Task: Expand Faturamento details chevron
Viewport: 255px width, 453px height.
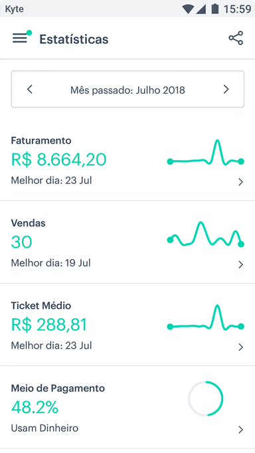Action: point(240,182)
